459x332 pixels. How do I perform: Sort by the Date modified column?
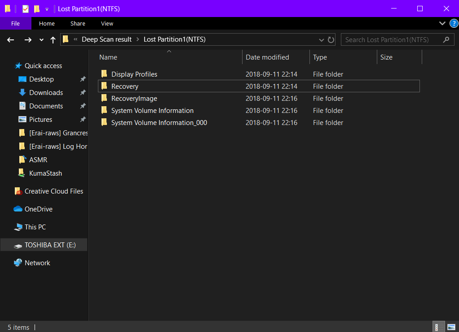pos(276,57)
